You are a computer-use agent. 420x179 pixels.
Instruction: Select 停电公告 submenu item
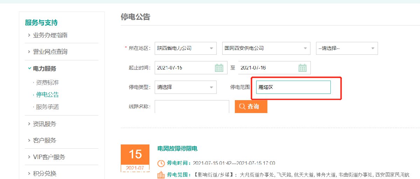pos(47,95)
